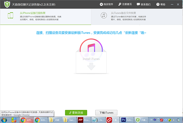This screenshot has width=183, height=123.
Task: Open the 内容 folder in taskbar
Action: (55, 120)
